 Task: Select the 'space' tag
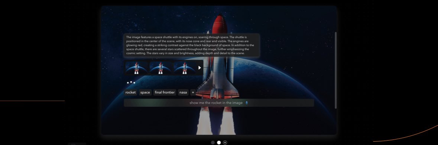145,92
